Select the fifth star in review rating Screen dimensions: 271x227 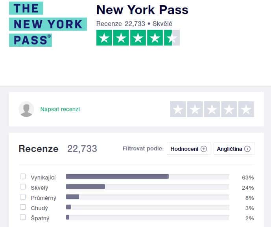[246, 109]
